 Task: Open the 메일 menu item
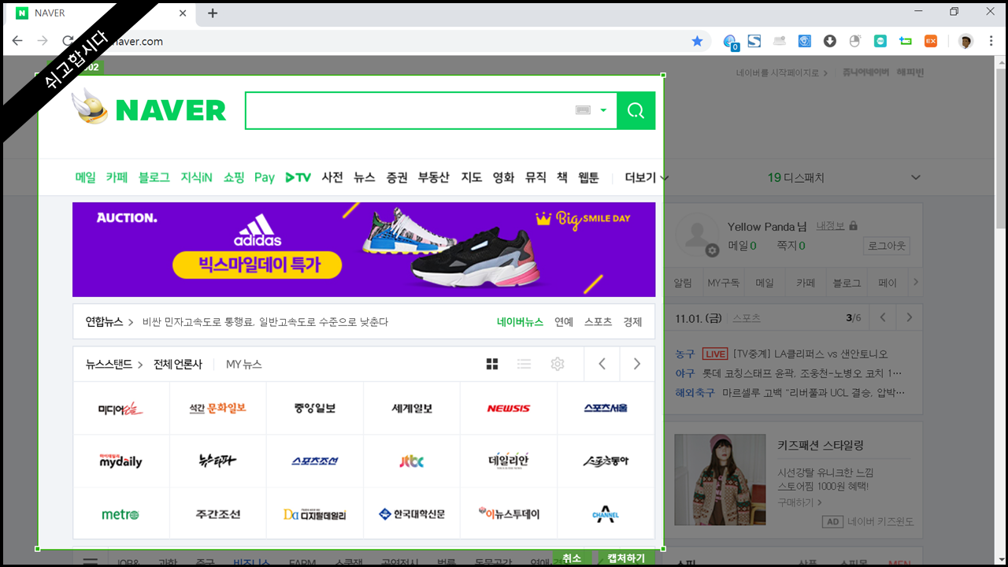85,177
